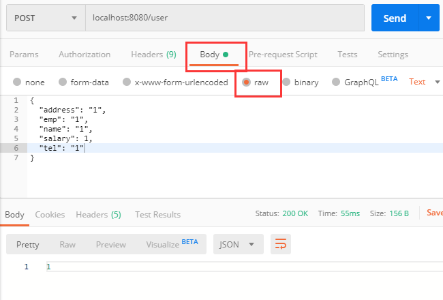
Task: Open the Pre-request Script tab
Action: point(283,55)
